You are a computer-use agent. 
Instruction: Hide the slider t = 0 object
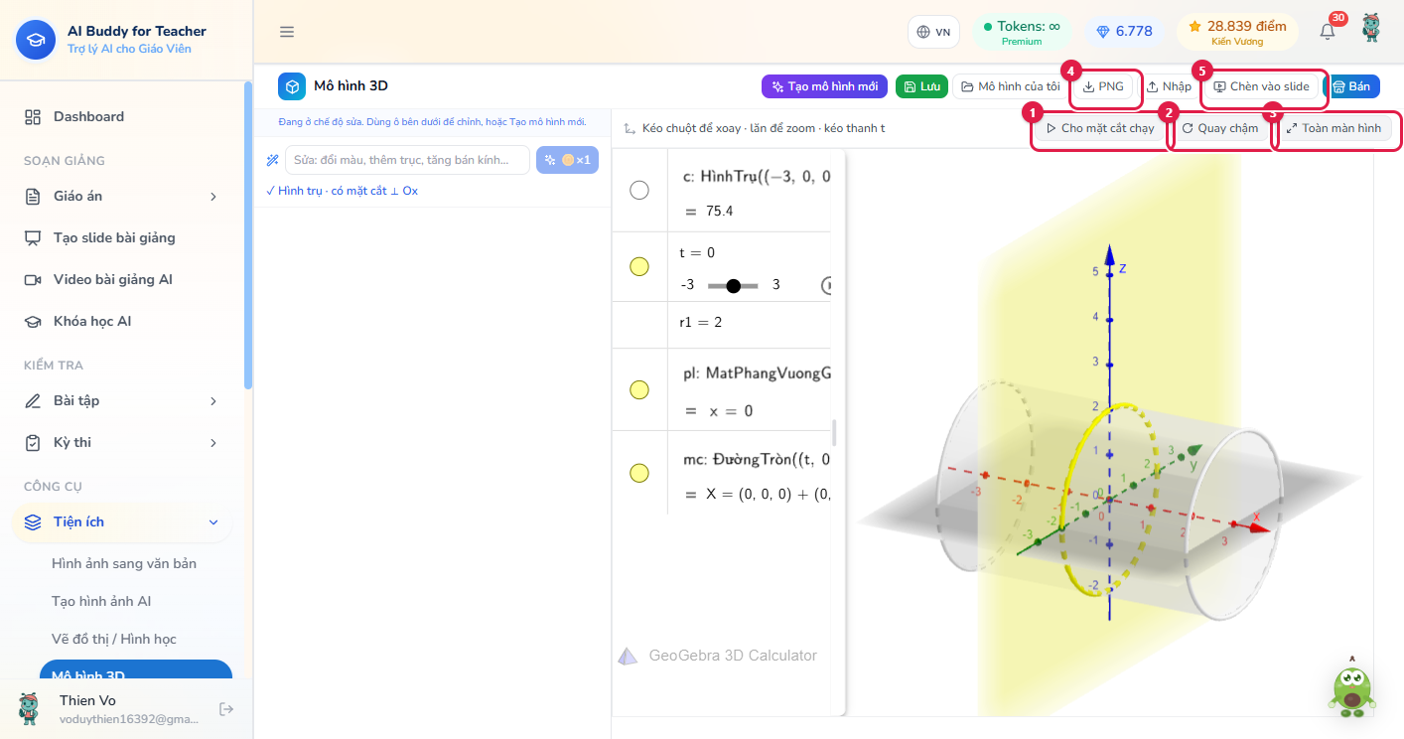click(639, 266)
